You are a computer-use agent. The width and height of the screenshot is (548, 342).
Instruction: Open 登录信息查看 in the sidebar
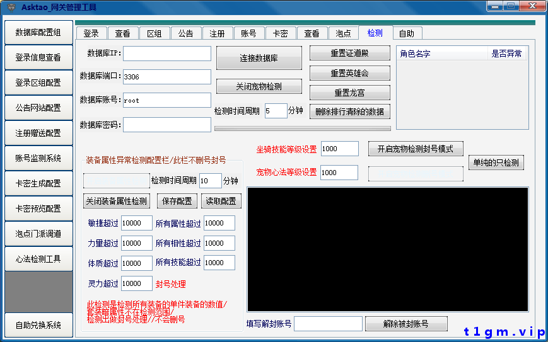coord(38,57)
